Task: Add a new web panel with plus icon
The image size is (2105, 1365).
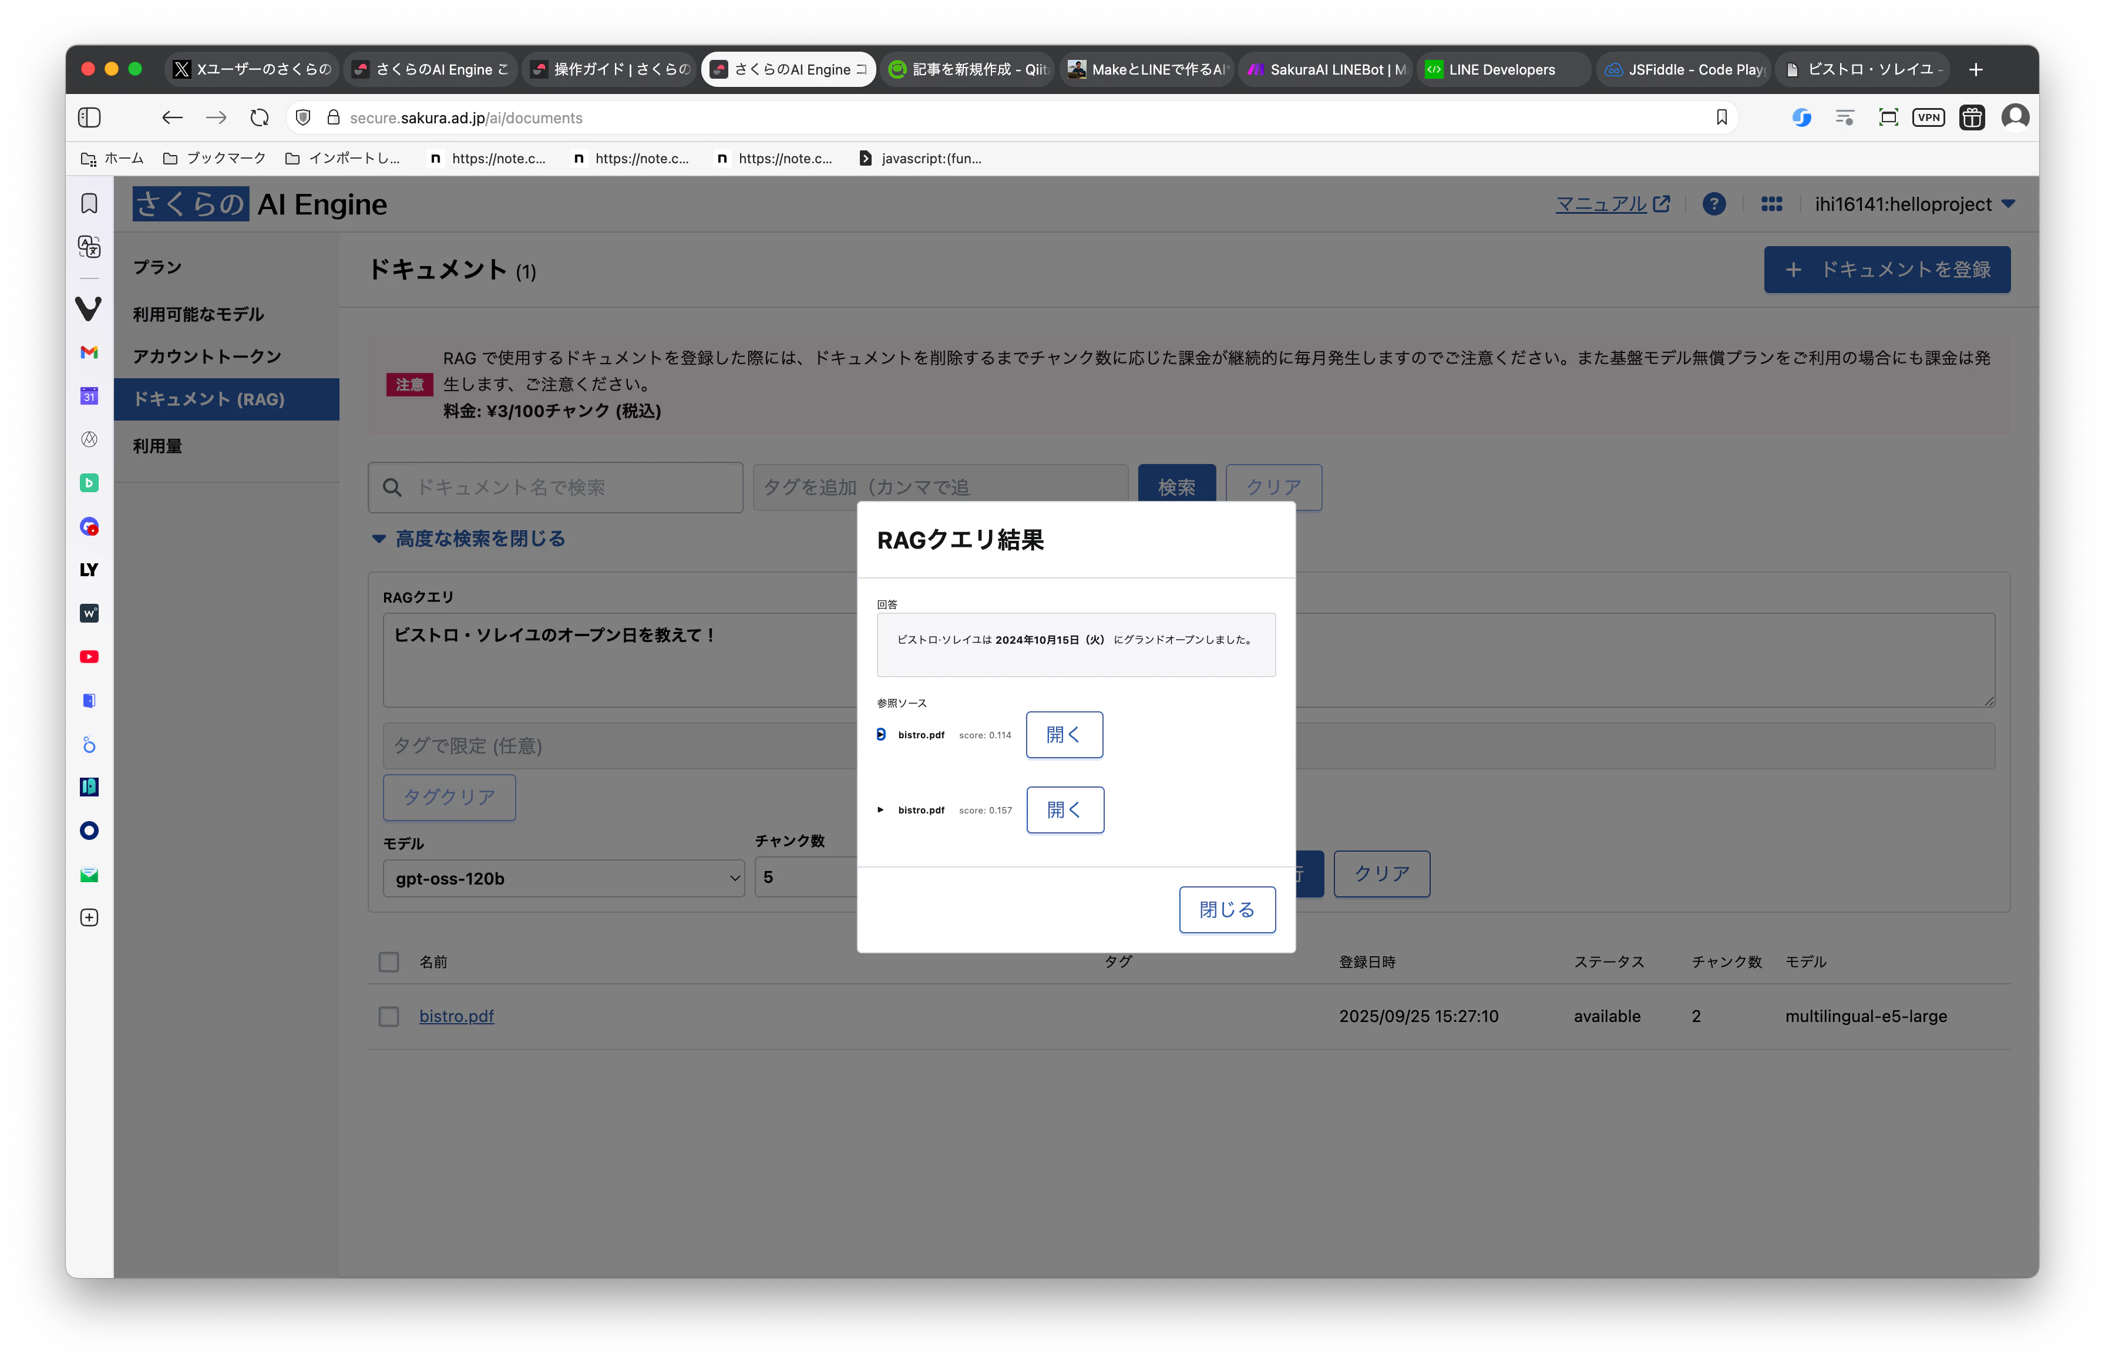Action: [x=89, y=917]
